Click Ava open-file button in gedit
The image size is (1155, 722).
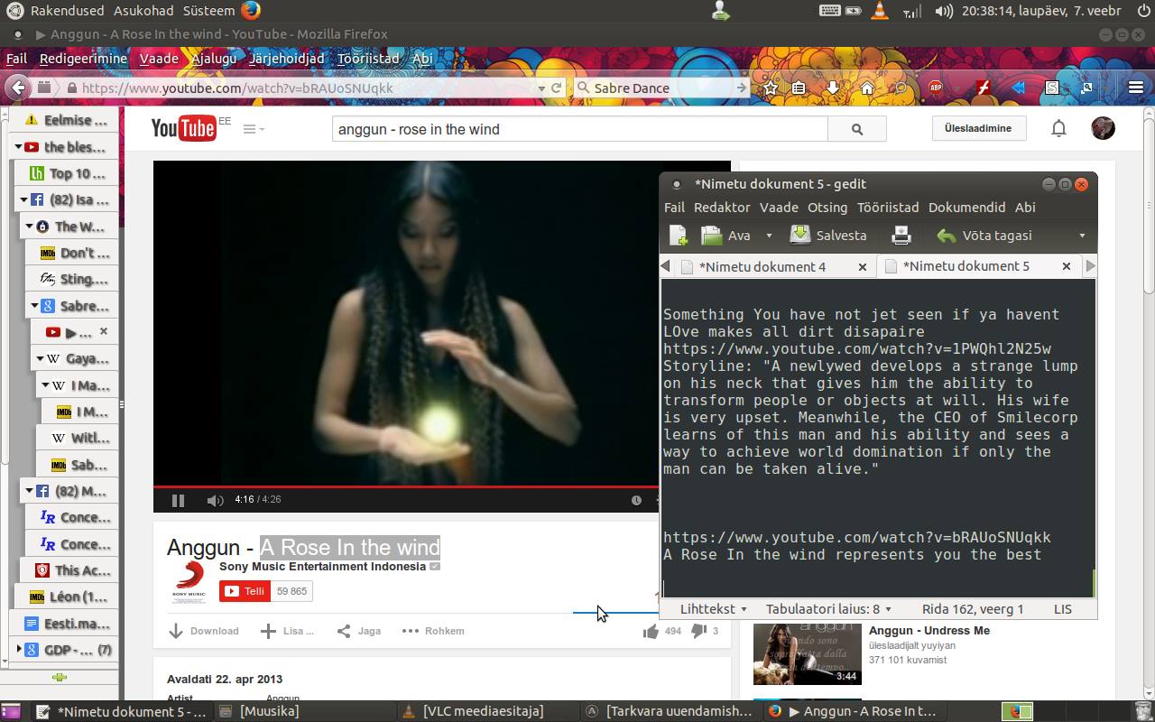click(727, 236)
